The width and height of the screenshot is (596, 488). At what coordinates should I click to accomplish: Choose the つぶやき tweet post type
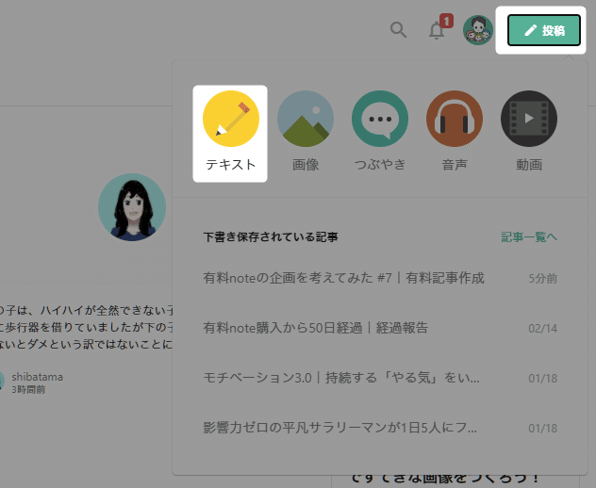tap(380, 131)
